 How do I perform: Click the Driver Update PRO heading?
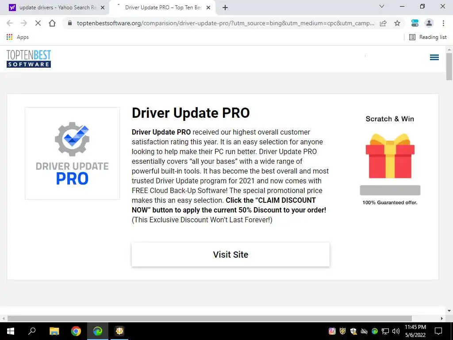pyautogui.click(x=191, y=113)
